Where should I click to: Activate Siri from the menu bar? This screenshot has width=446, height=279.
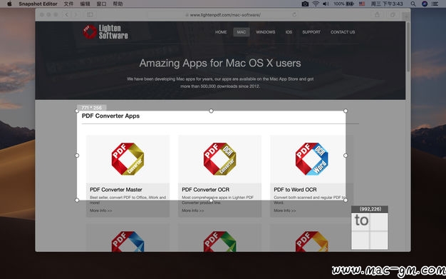coord(425,4)
